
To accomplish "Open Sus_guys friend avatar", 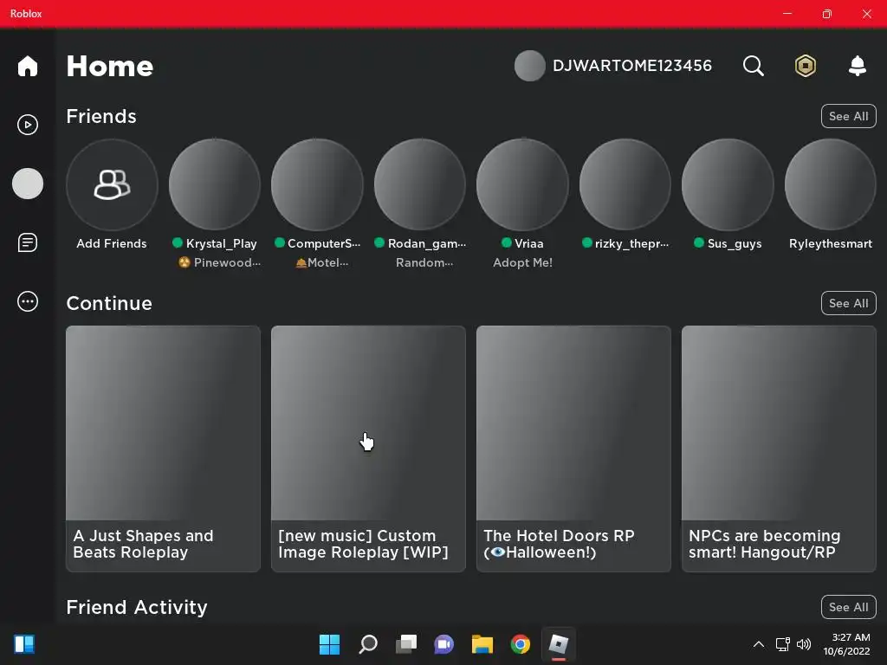I will tap(728, 184).
